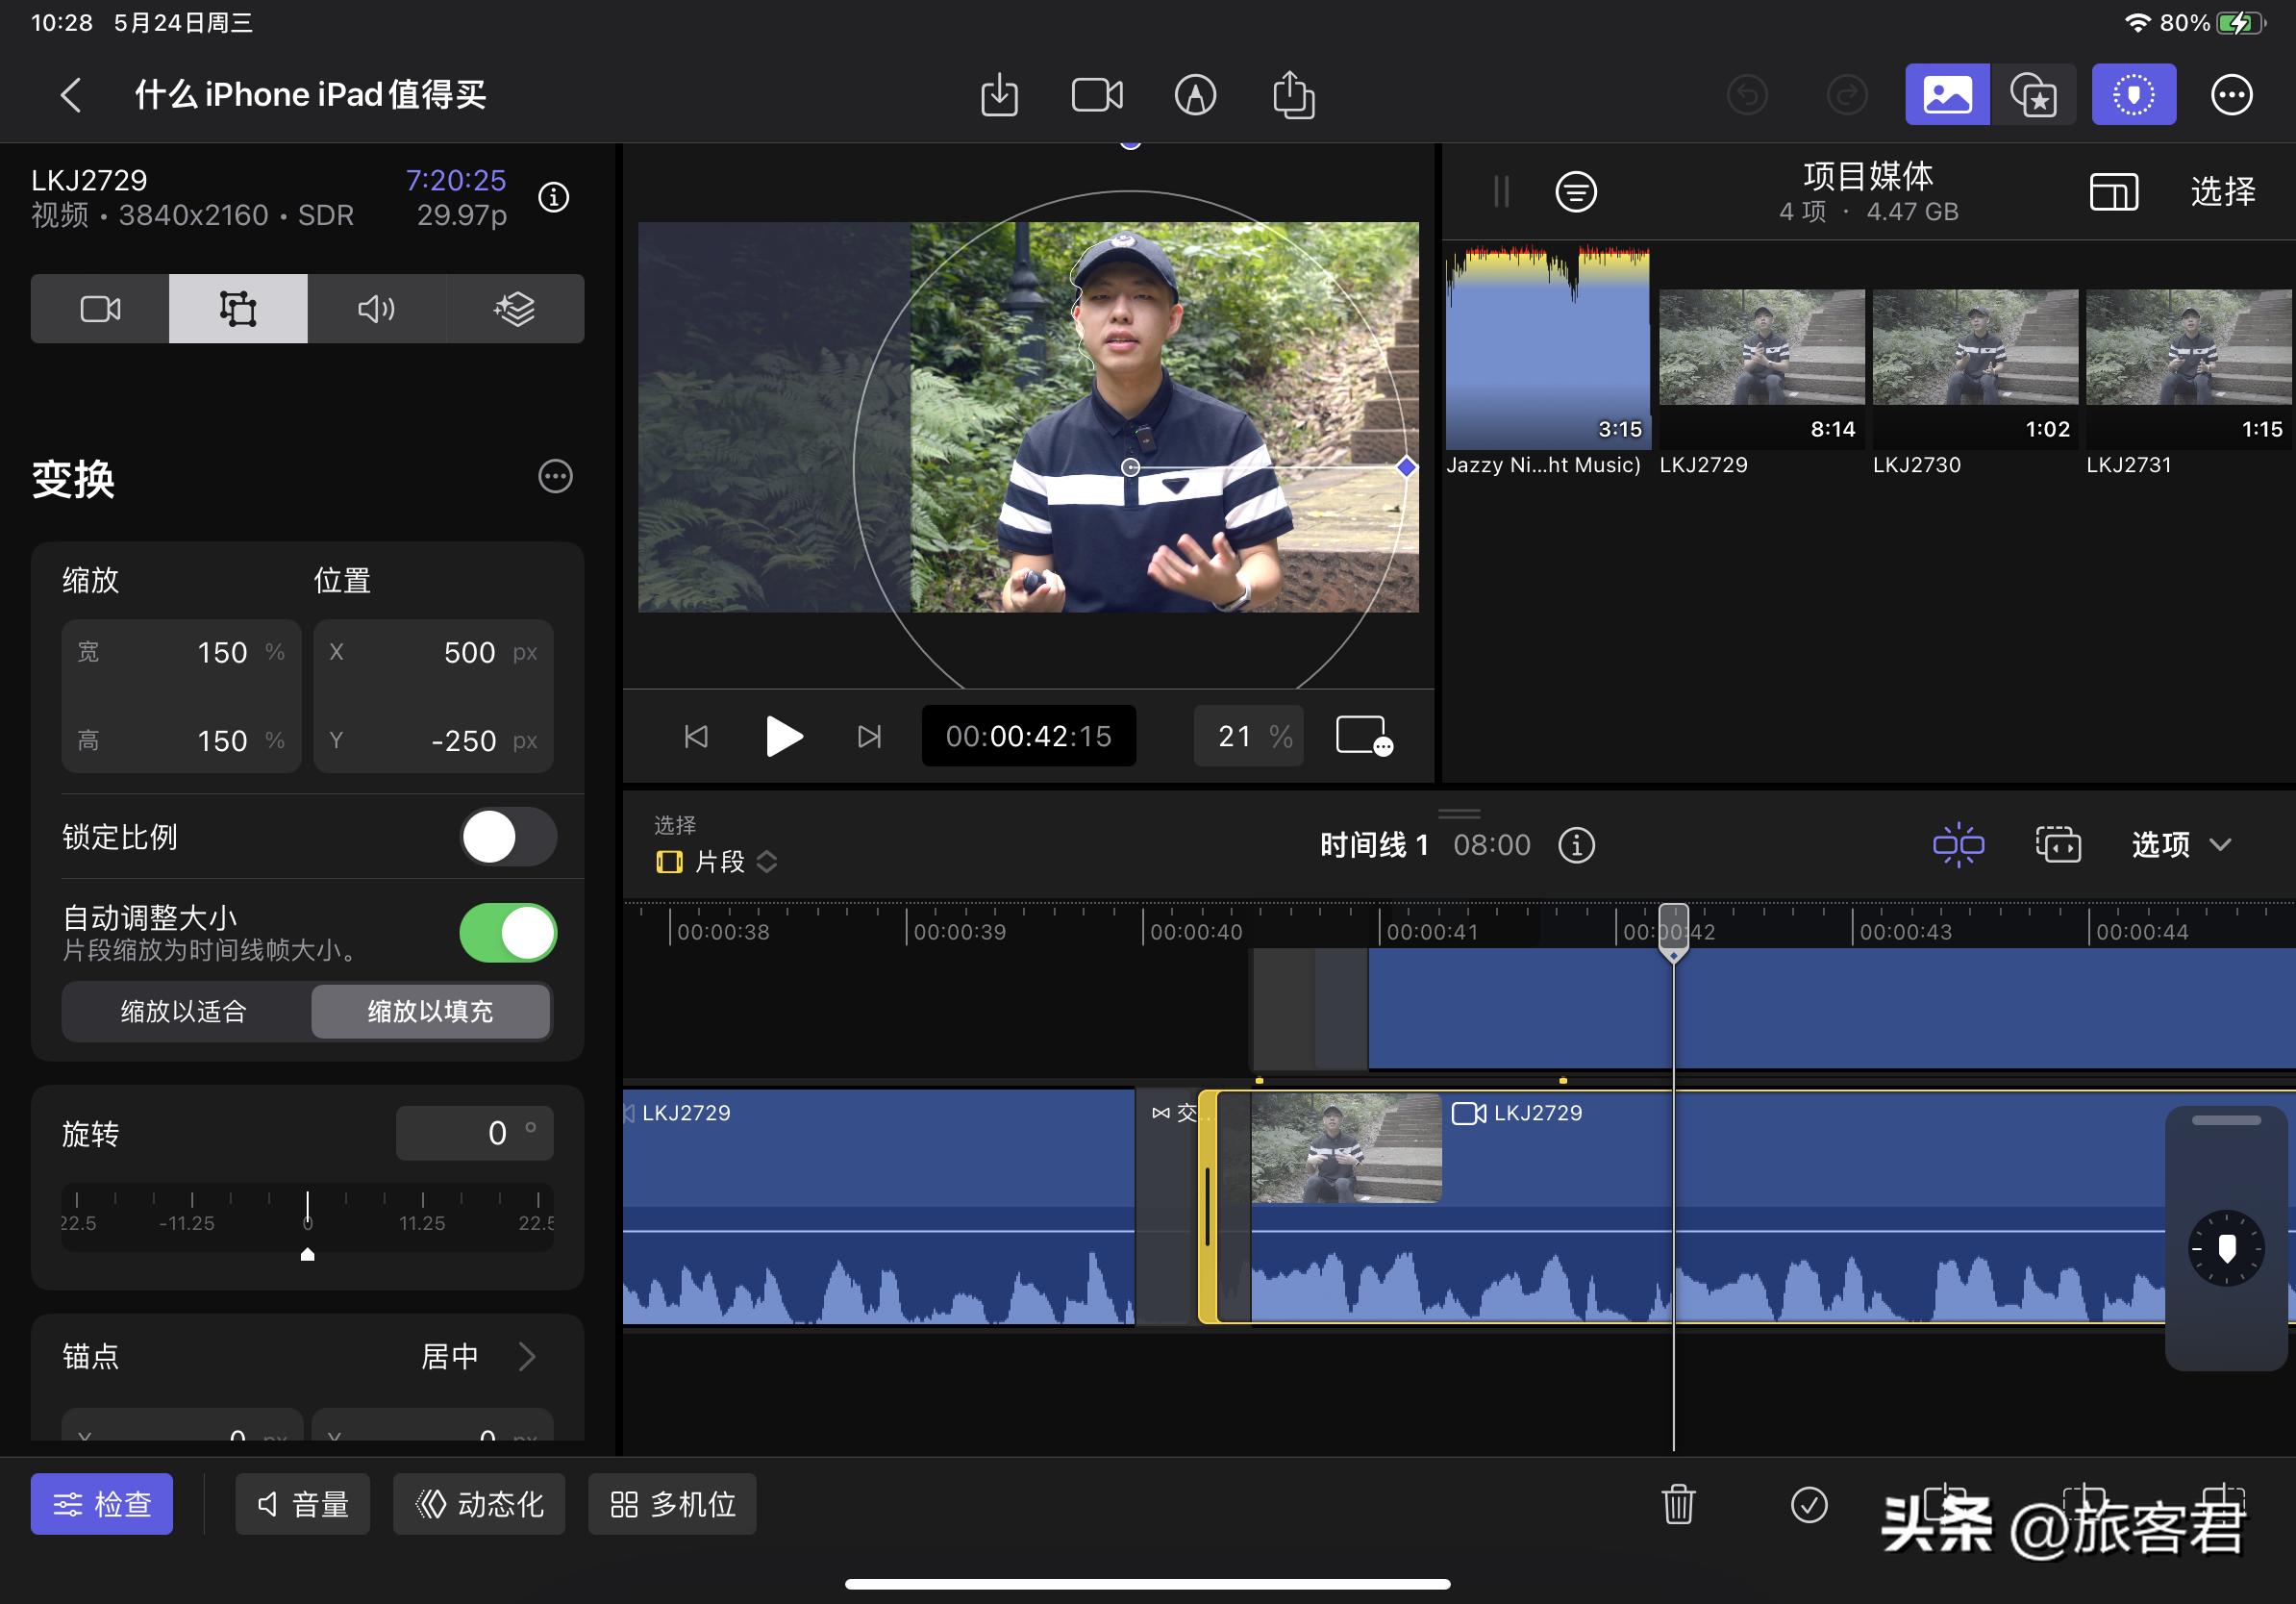Switch to the audio settings inspector icon
Screen dimensions: 2296x1604
click(376, 309)
